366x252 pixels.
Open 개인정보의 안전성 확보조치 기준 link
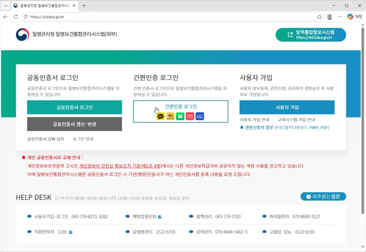pos(120,166)
